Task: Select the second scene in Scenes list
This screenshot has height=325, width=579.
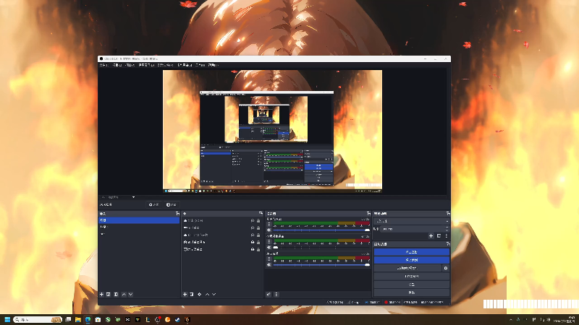Action: (x=139, y=227)
